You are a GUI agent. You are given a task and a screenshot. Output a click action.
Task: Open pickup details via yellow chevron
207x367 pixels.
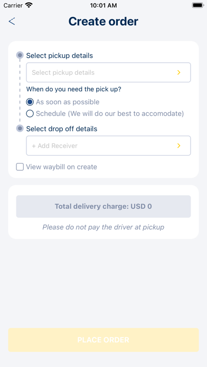(x=179, y=73)
